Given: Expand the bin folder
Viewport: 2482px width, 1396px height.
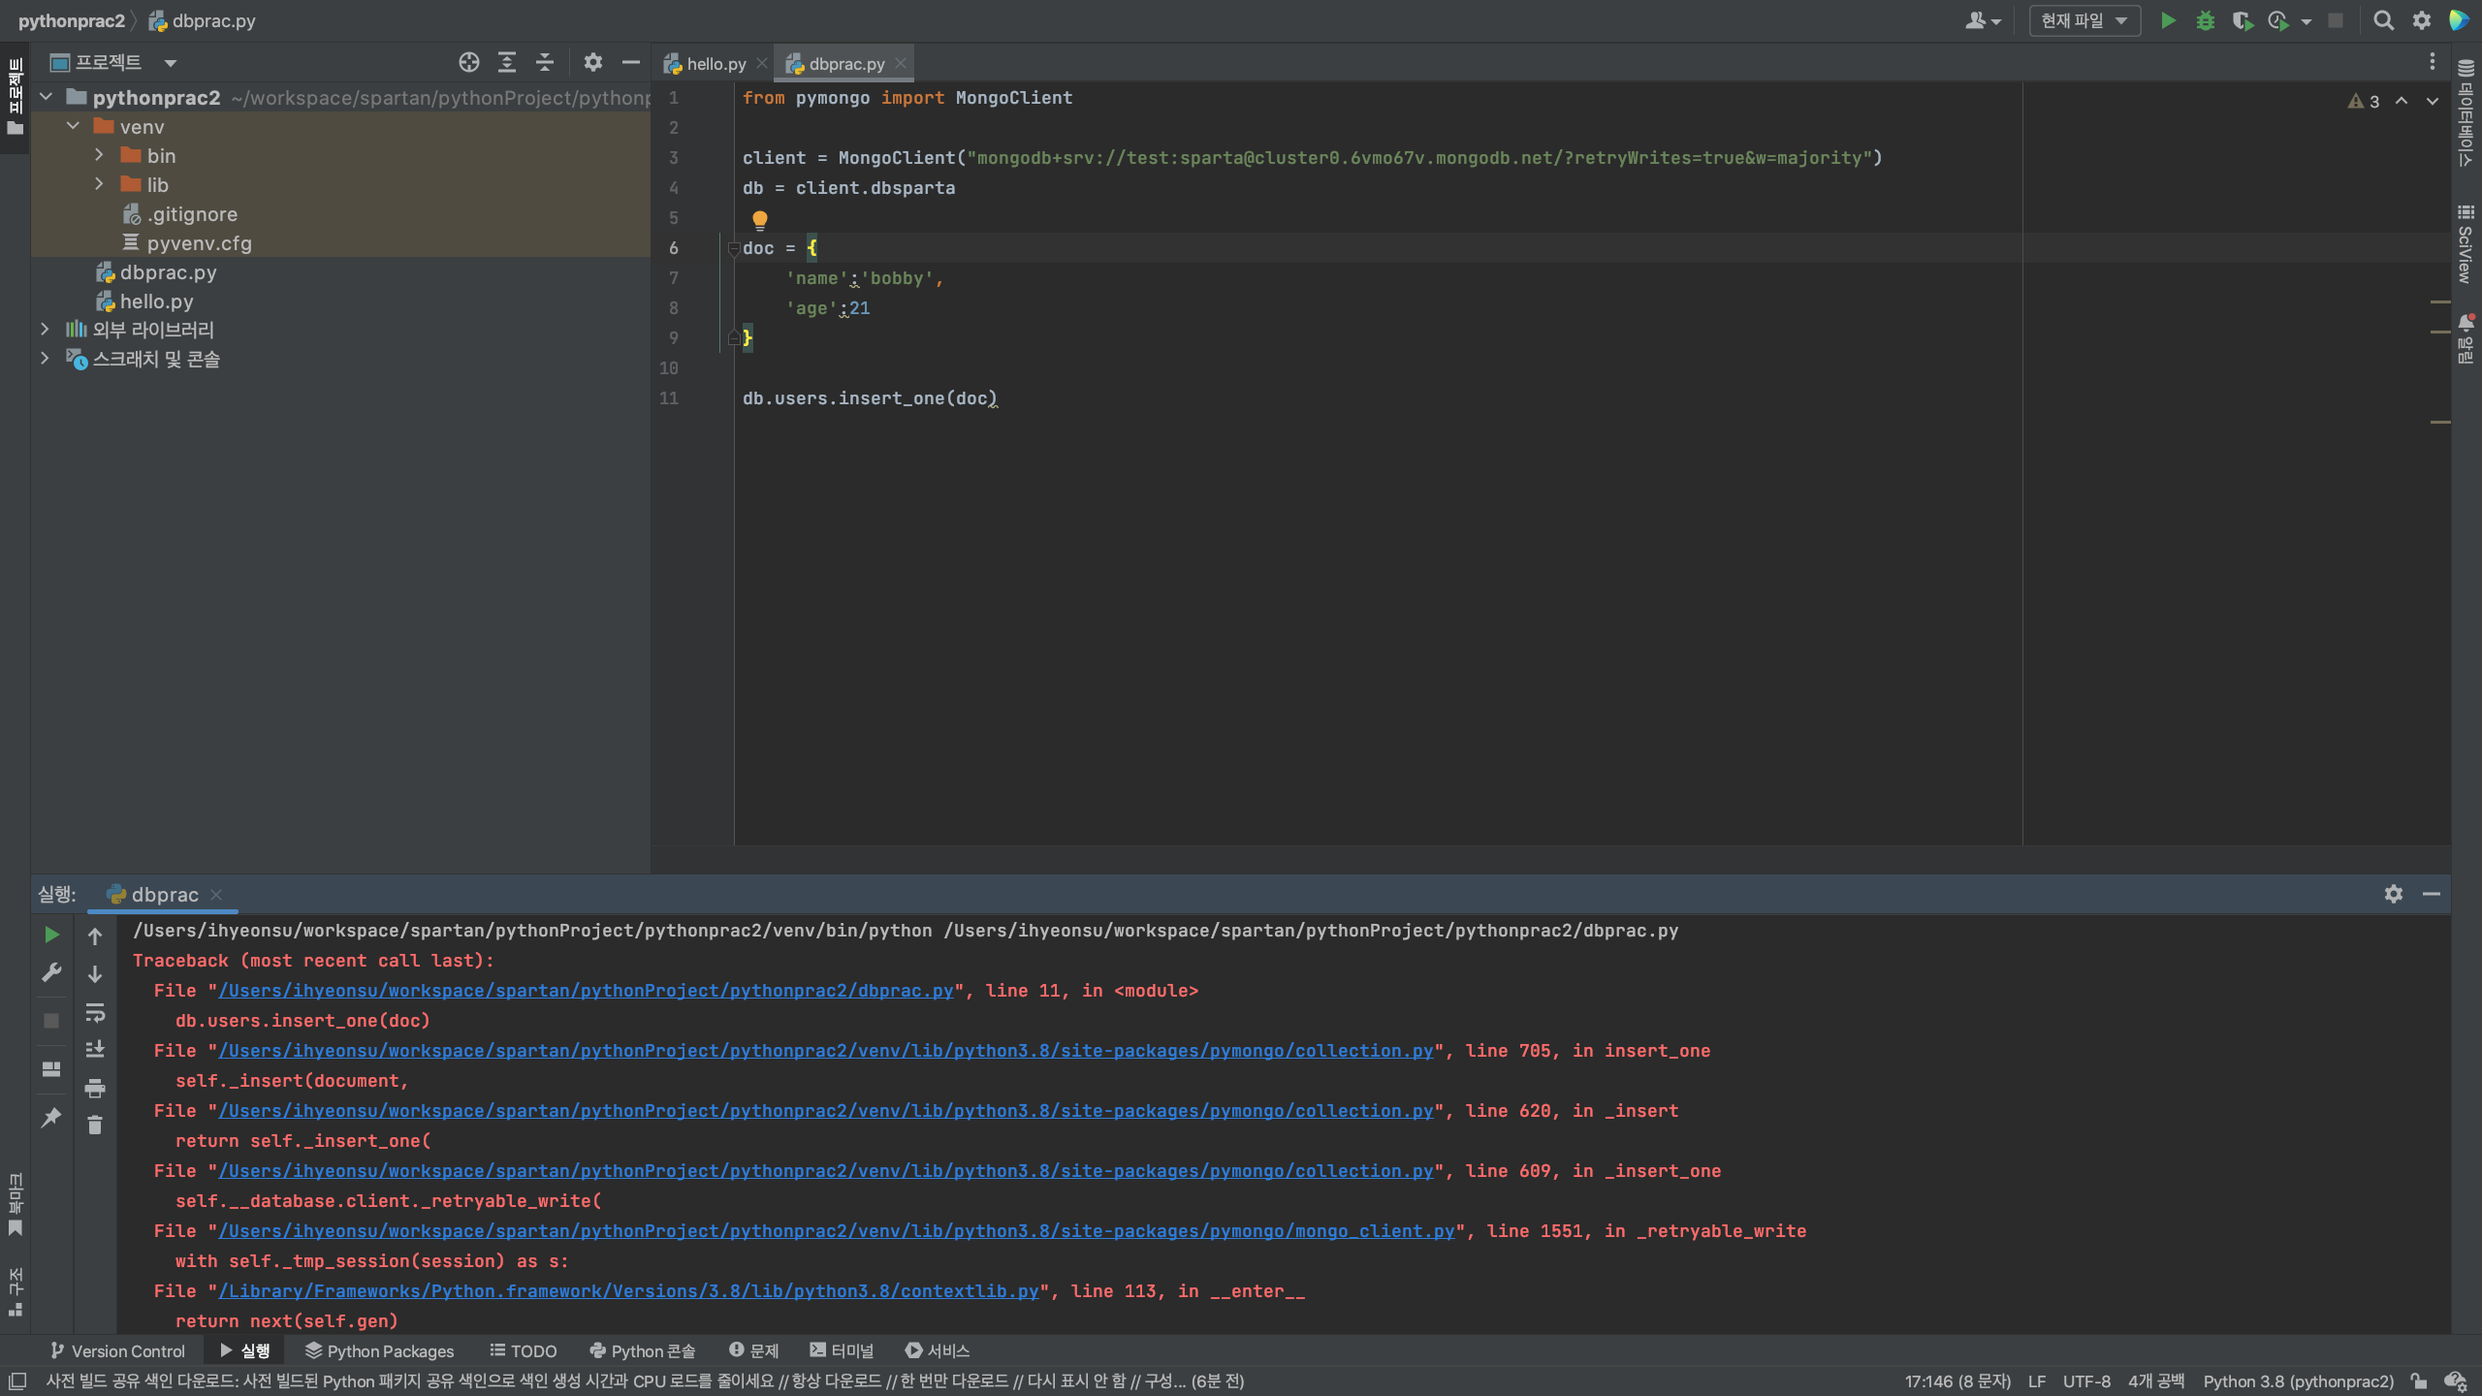Looking at the screenshot, I should point(99,155).
